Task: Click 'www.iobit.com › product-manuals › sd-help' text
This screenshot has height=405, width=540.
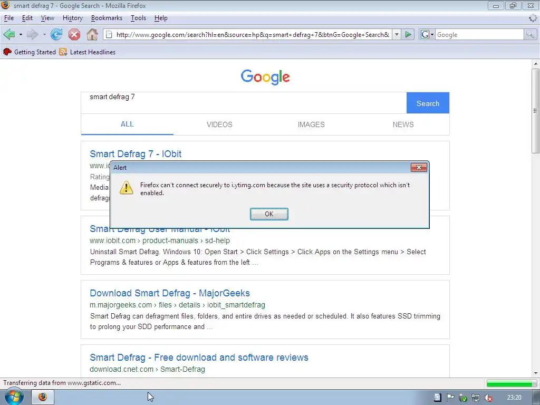Action: 160,240
